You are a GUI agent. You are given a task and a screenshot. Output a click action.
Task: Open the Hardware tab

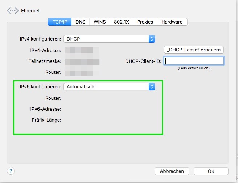172,22
